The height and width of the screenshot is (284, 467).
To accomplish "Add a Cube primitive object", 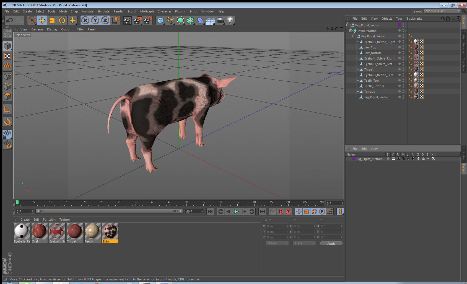I will (160, 20).
